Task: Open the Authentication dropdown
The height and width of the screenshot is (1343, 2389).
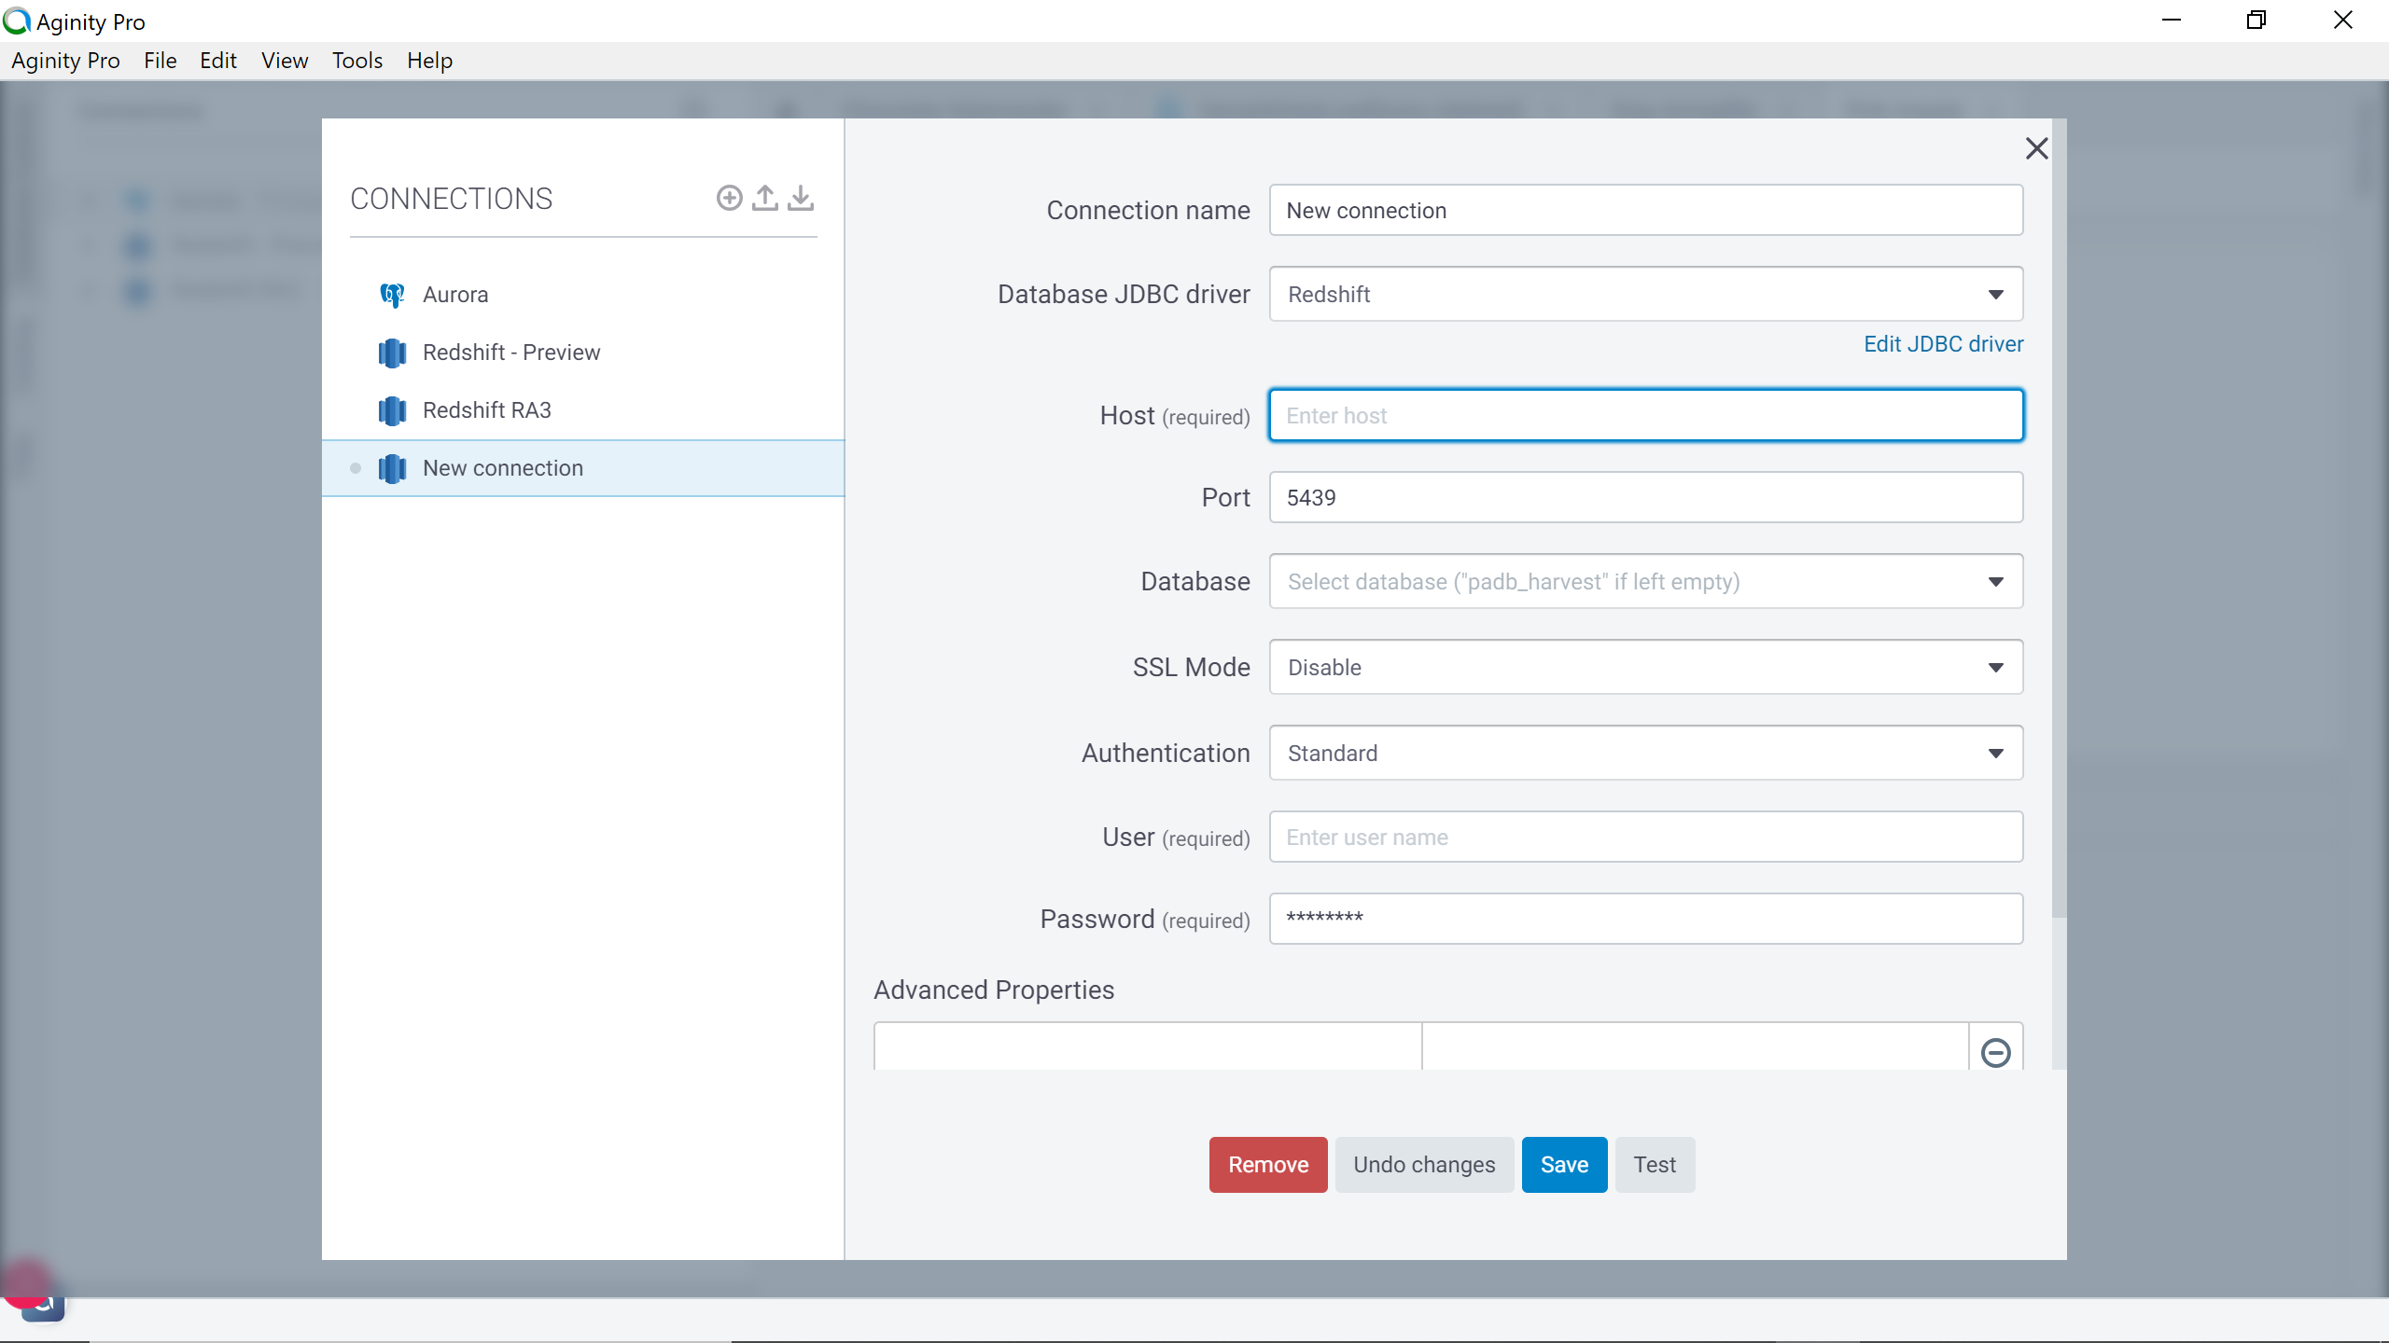Action: pyautogui.click(x=1645, y=754)
